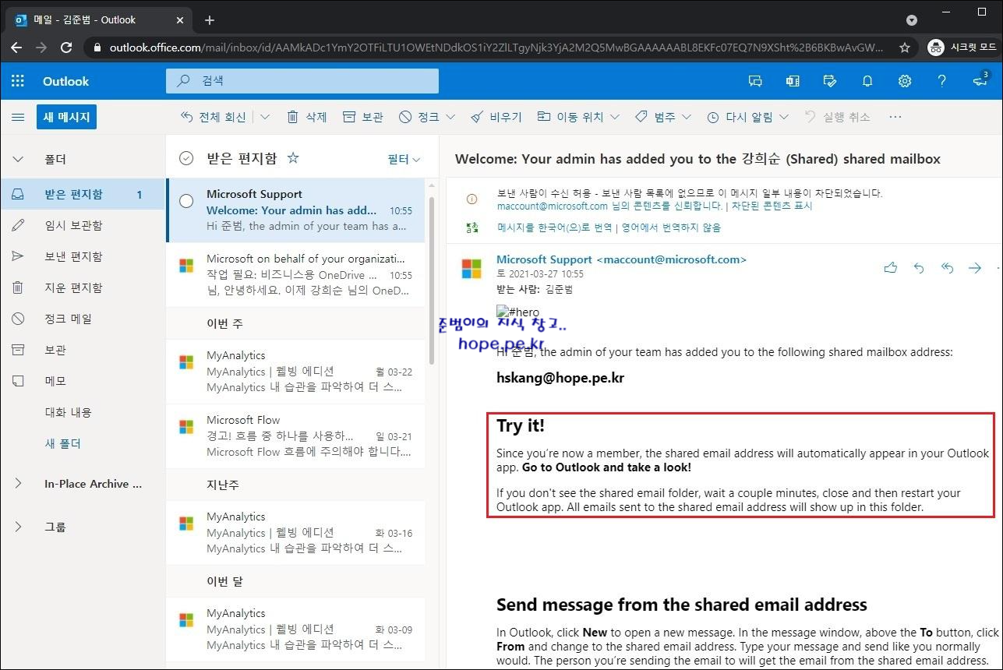
Task: Add Inbox to favorites star icon
Action: (293, 158)
